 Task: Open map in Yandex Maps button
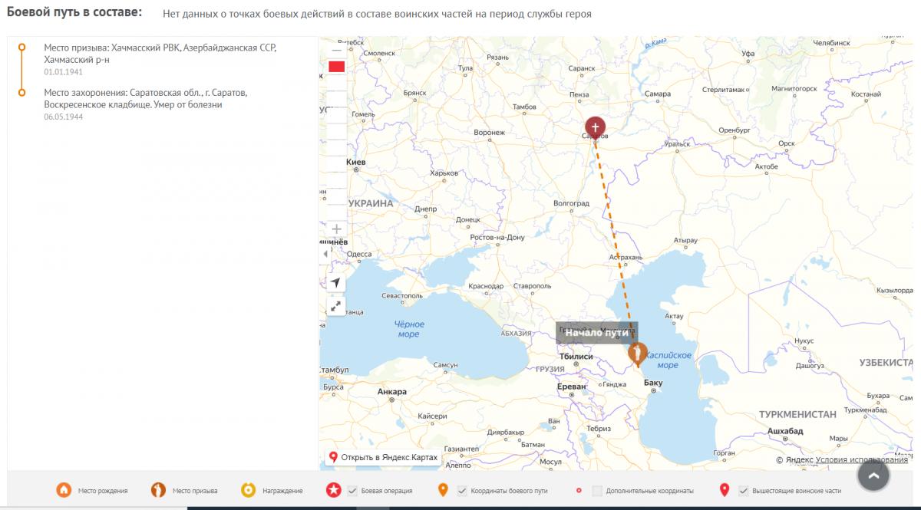pyautogui.click(x=384, y=457)
